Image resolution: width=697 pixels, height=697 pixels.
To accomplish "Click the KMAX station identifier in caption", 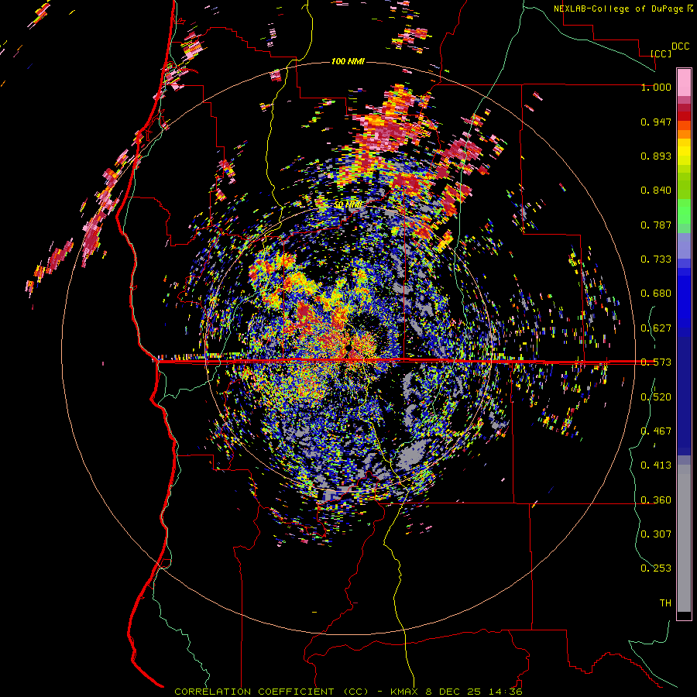I will (405, 692).
